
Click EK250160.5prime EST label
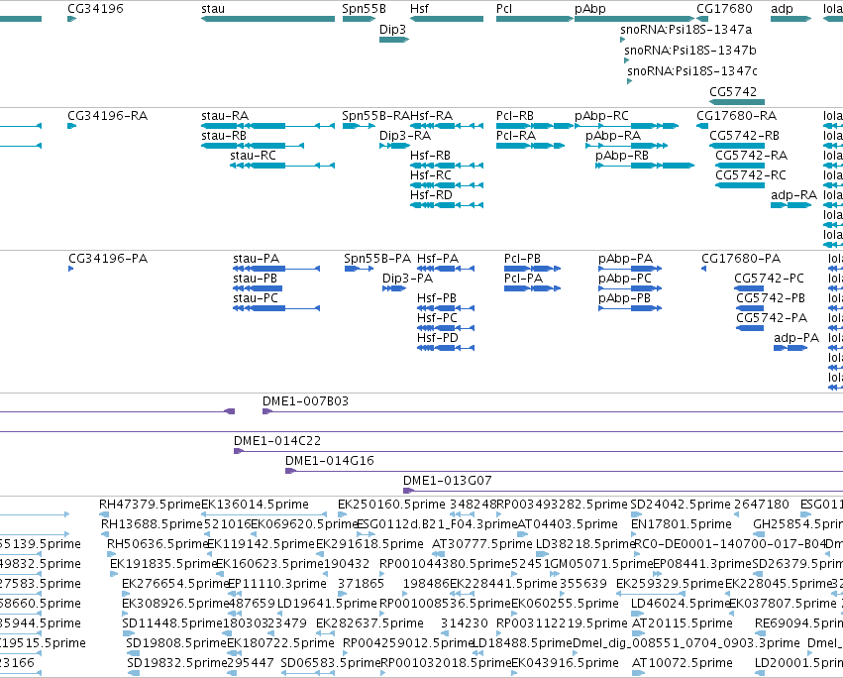(x=392, y=505)
